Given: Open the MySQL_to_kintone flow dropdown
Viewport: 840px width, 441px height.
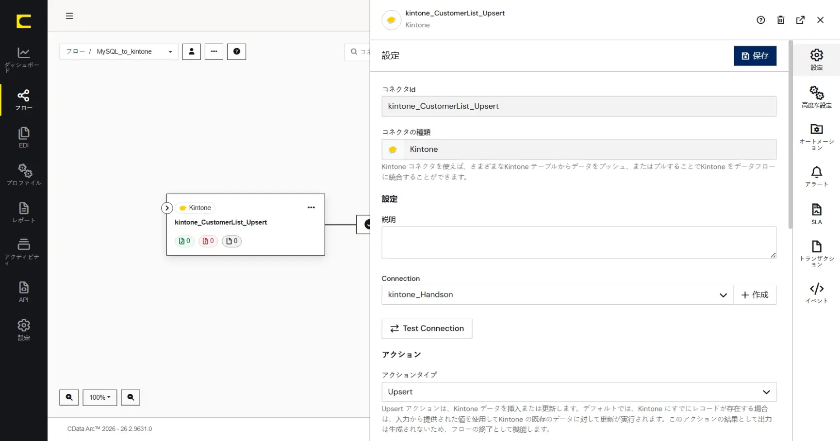Looking at the screenshot, I should click(119, 51).
